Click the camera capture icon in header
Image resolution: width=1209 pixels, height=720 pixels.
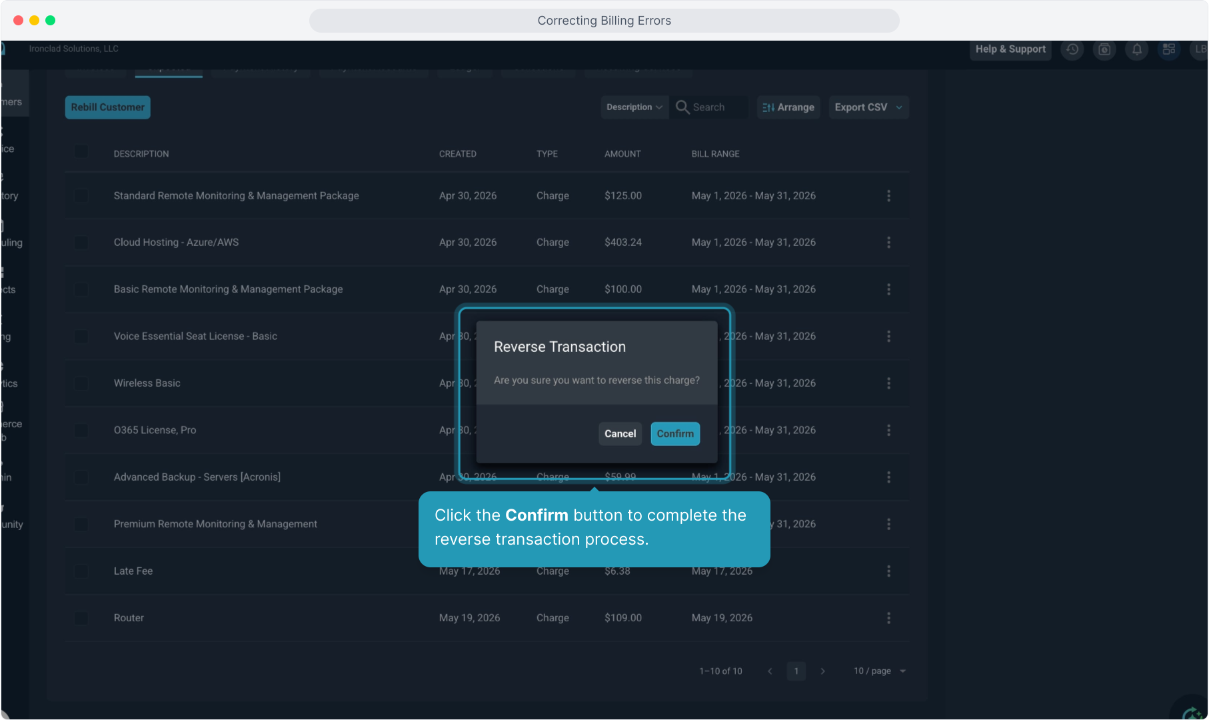tap(1104, 49)
